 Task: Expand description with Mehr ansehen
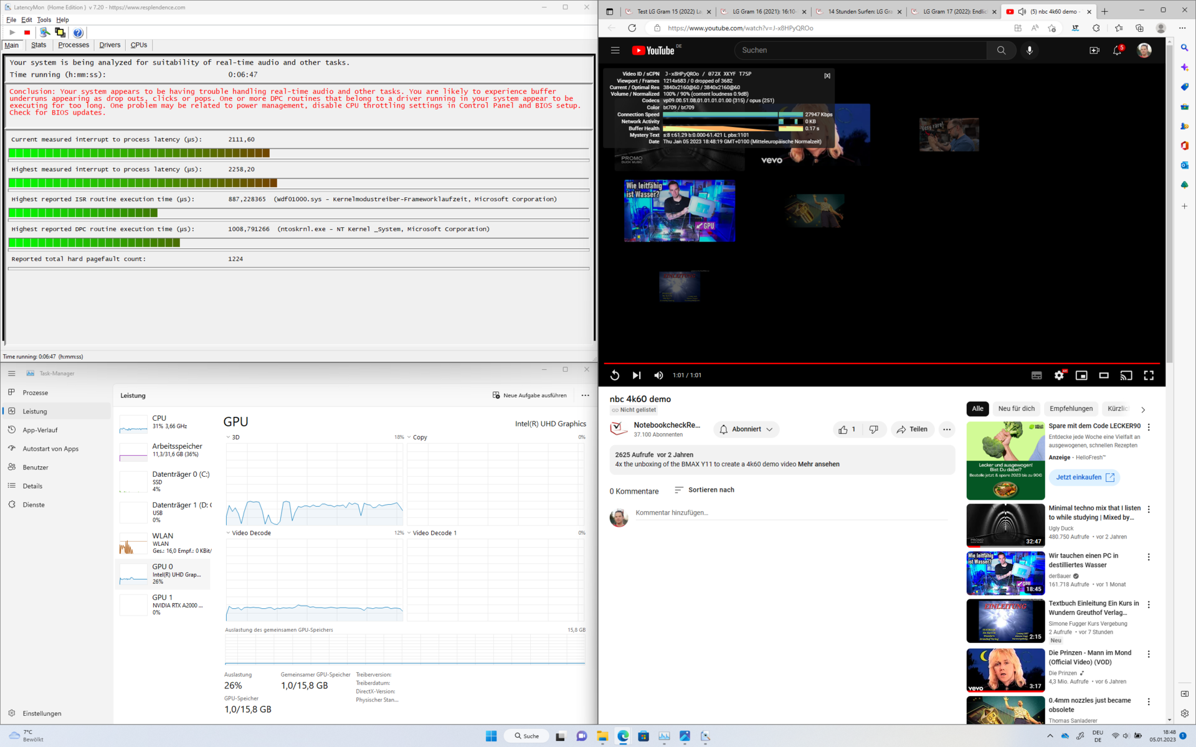pyautogui.click(x=819, y=464)
